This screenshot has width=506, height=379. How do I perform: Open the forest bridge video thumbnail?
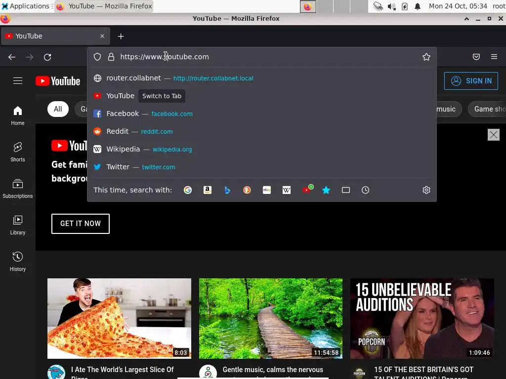(270, 318)
